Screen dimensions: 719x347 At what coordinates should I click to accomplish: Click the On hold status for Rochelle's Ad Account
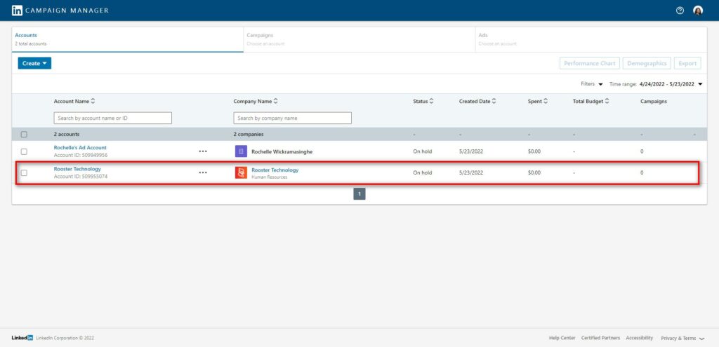pyautogui.click(x=422, y=151)
